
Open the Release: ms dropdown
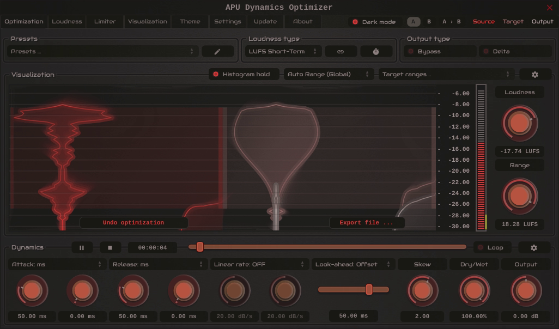(158, 265)
